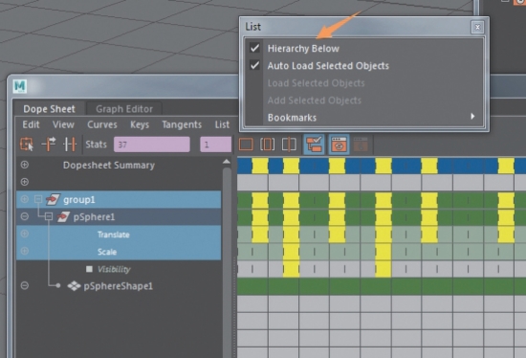Click the Dopesheet Summary label
Image resolution: width=526 pixels, height=358 pixels.
tap(109, 165)
